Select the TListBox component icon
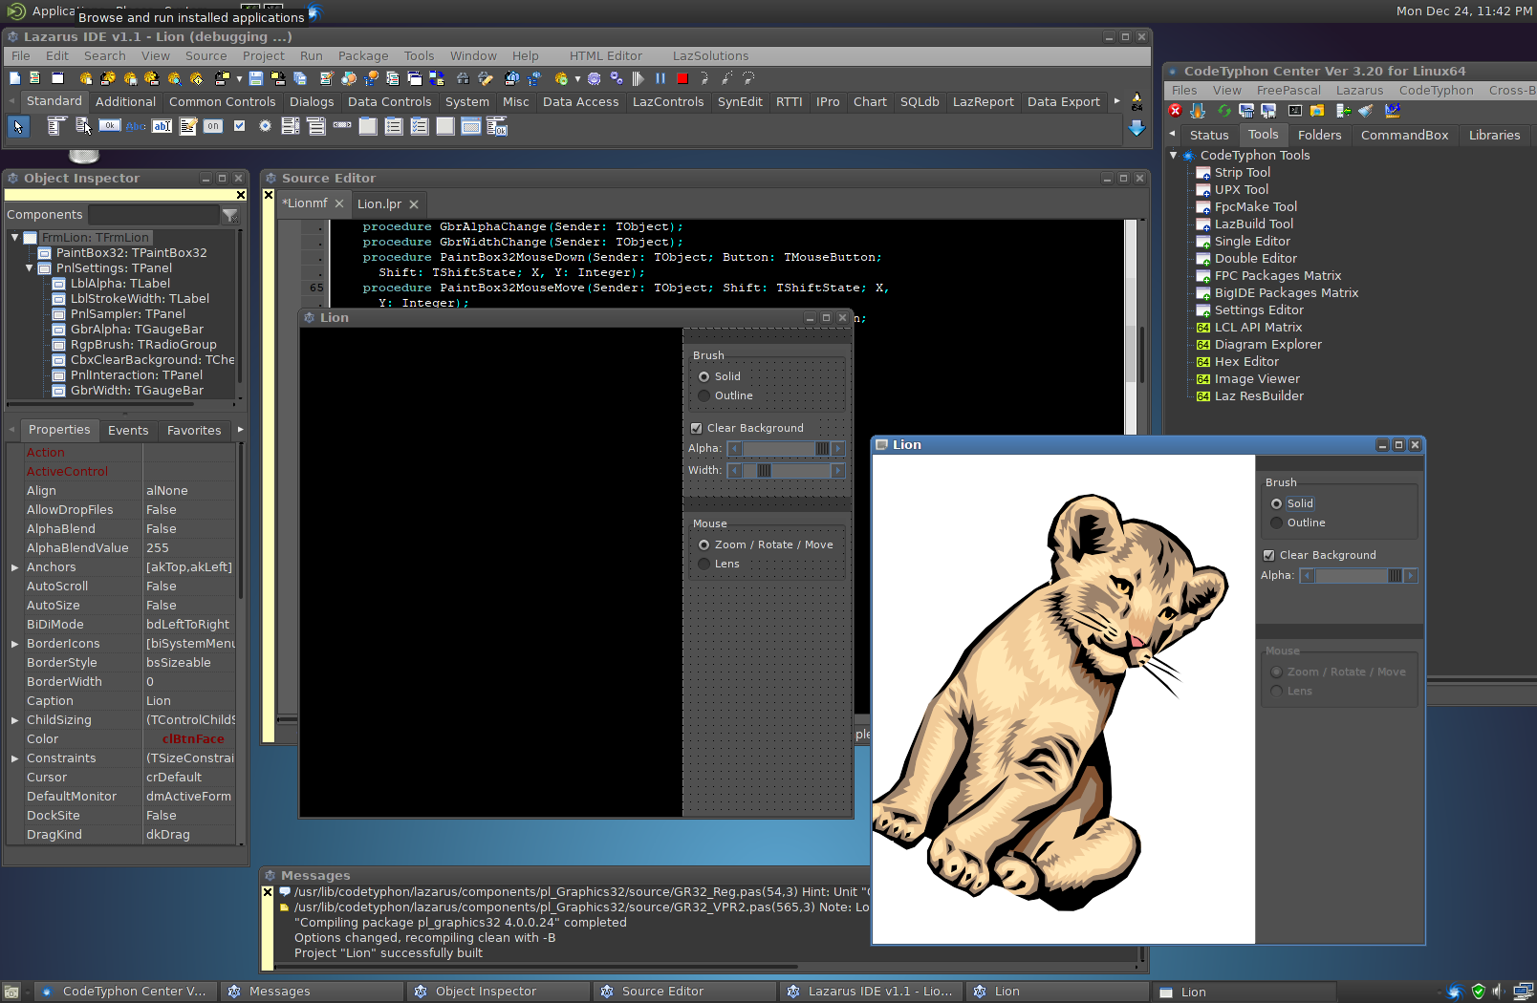The width and height of the screenshot is (1537, 1003). pos(291,126)
